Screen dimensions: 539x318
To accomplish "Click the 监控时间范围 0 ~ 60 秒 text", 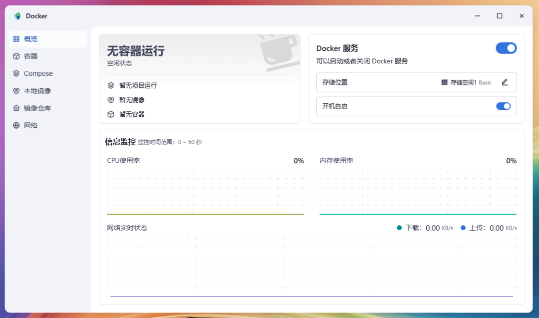I will pos(170,142).
